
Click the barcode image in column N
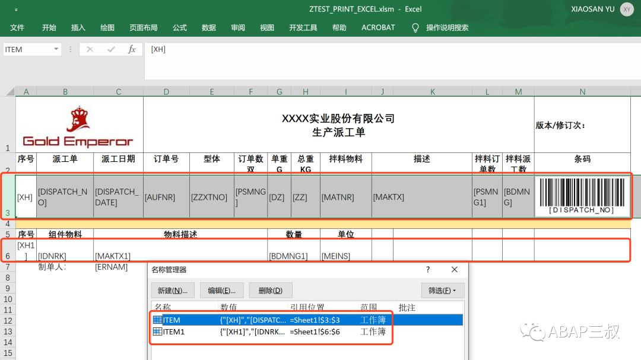tap(582, 196)
